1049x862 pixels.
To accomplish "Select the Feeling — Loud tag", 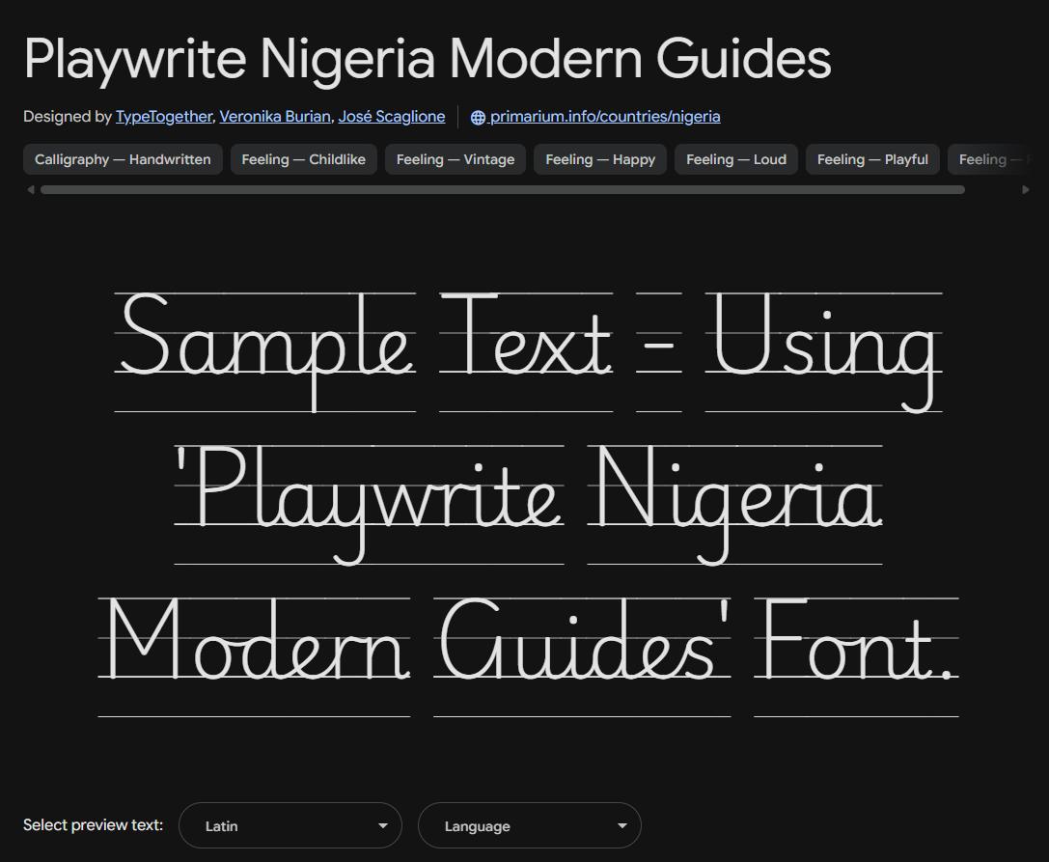I will 736,159.
